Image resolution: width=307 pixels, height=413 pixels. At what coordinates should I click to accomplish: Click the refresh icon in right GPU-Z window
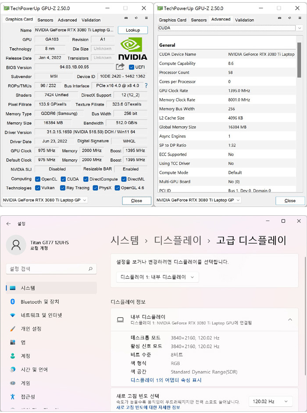289,18
